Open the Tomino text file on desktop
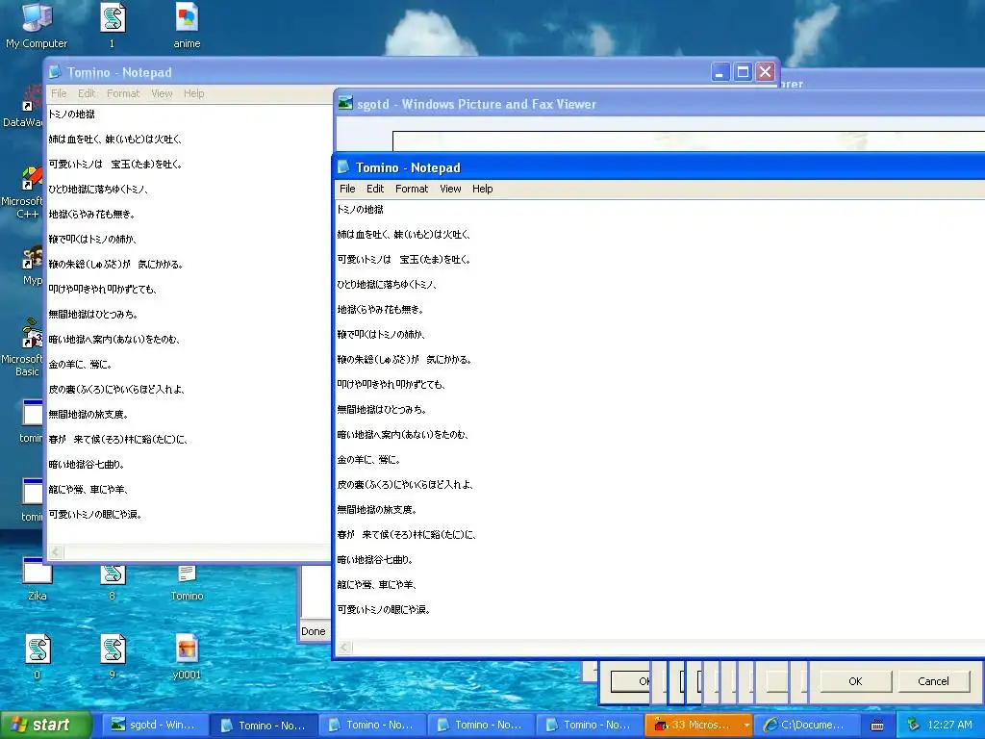 [x=187, y=581]
